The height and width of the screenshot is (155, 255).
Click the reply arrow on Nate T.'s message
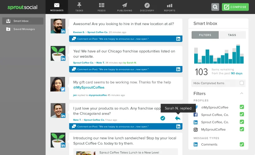pyautogui.click(x=178, y=119)
